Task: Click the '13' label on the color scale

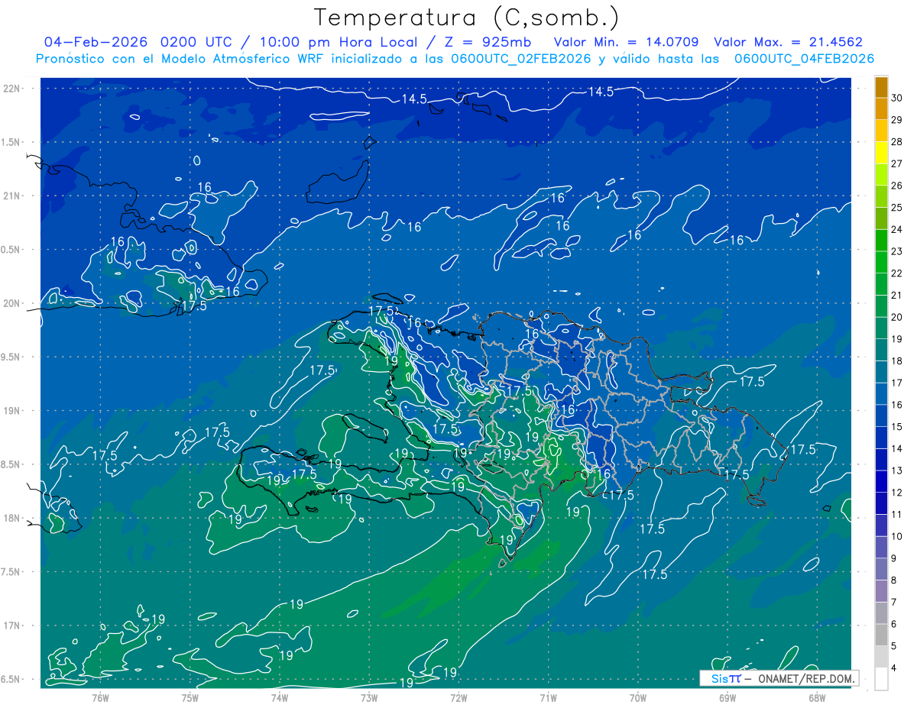Action: [896, 470]
